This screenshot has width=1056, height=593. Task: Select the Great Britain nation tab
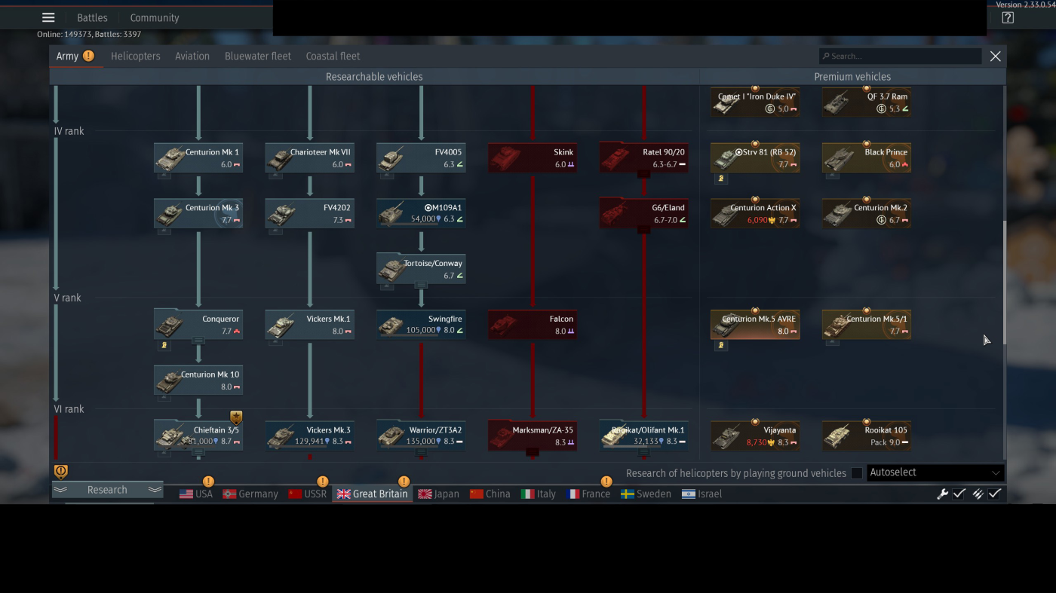[x=373, y=494]
